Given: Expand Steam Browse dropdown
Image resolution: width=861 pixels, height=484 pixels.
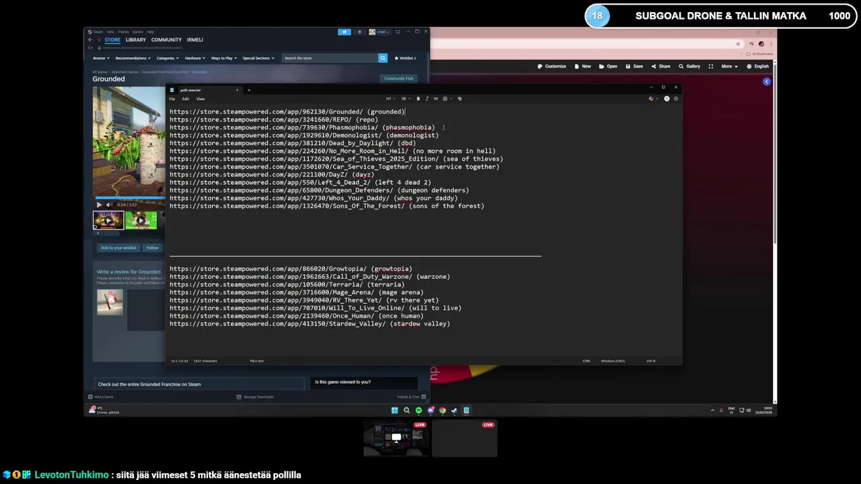Looking at the screenshot, I should click(x=100, y=58).
